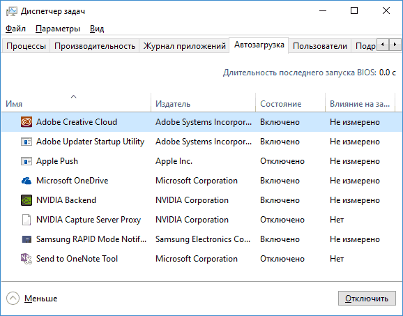The height and width of the screenshot is (316, 403).
Task: Click Не измерено impact for NVIDIA Backend
Action: pyautogui.click(x=355, y=200)
